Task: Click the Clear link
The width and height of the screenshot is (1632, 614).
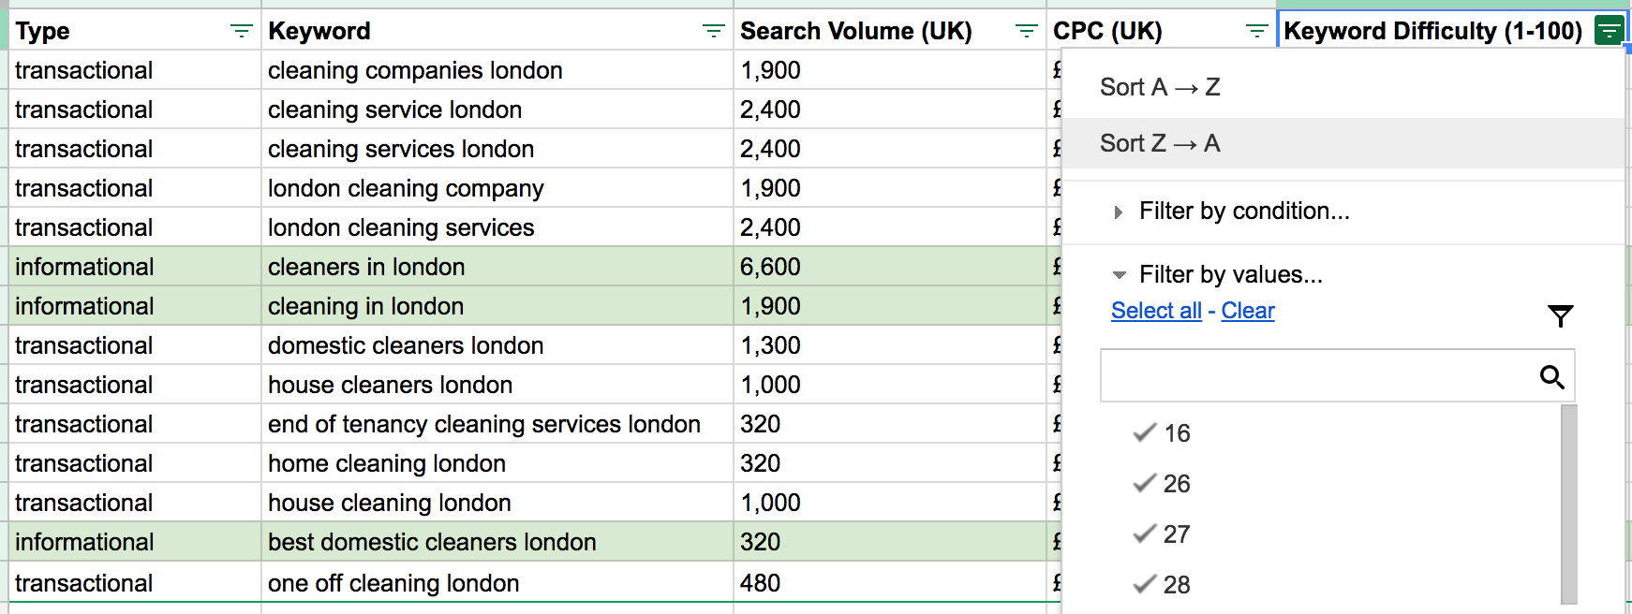Action: tap(1247, 311)
